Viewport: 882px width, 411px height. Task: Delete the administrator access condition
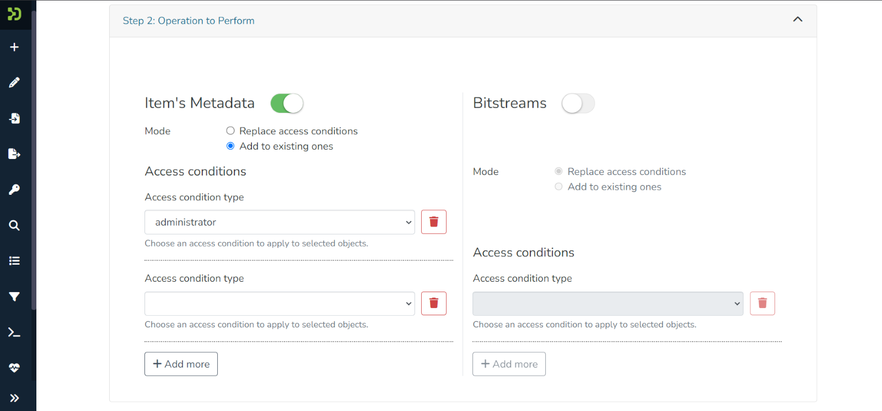tap(434, 222)
